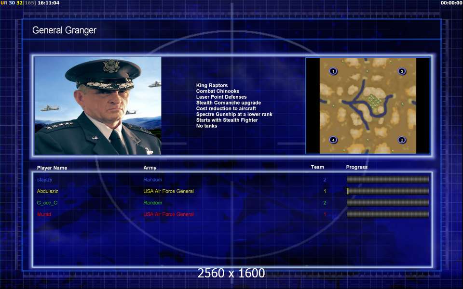The height and width of the screenshot is (289, 463).
Task: Click Random army in C_ccc_C row
Action: (153, 203)
